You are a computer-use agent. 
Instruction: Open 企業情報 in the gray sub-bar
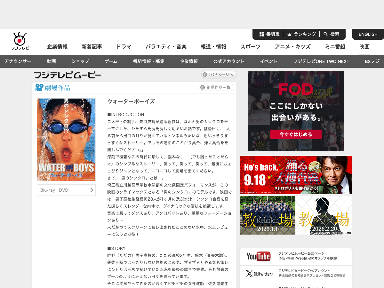[189, 61]
